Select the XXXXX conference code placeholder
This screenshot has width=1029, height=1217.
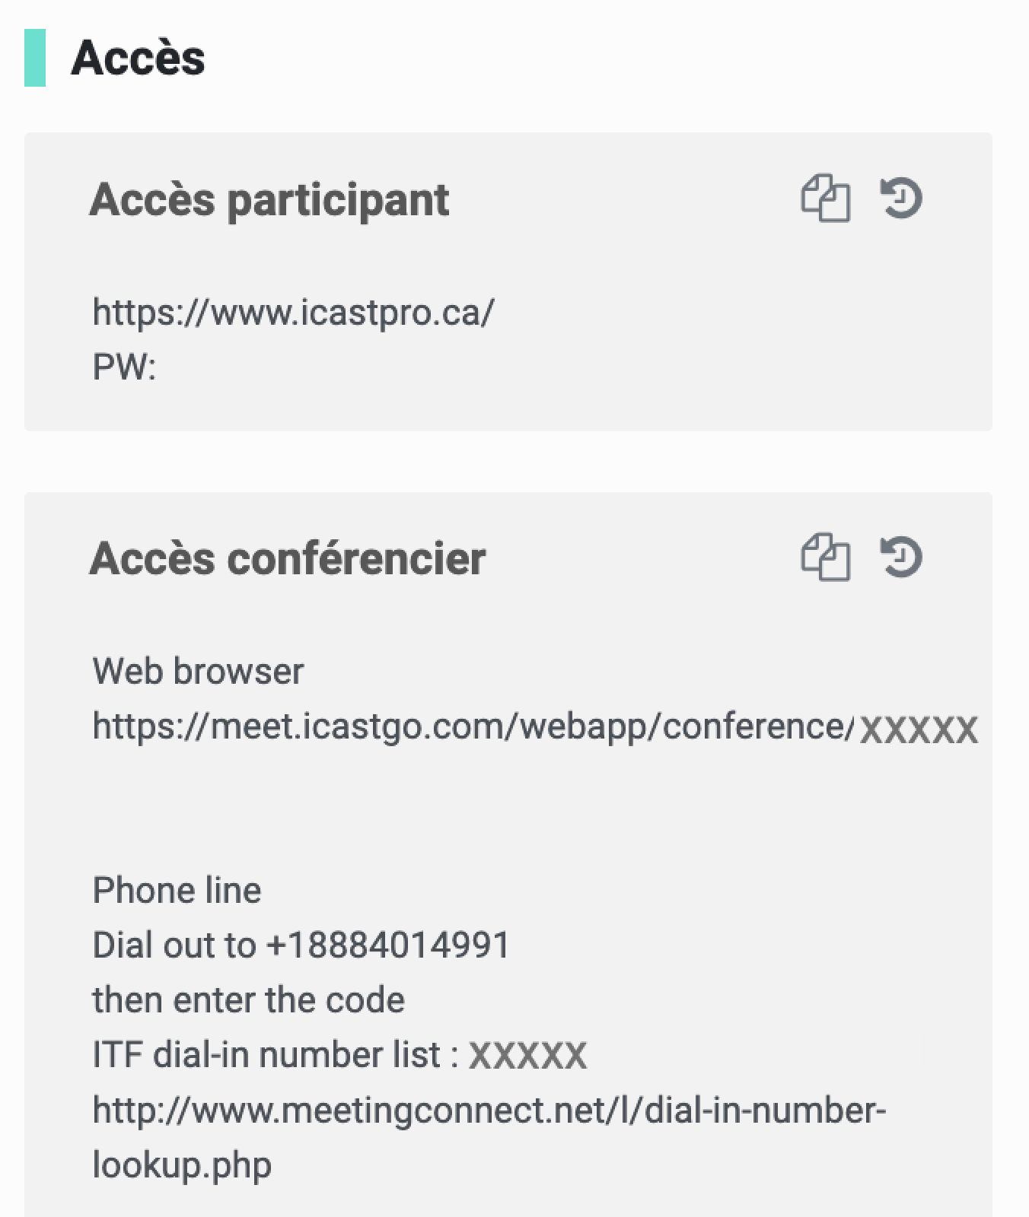click(x=918, y=729)
